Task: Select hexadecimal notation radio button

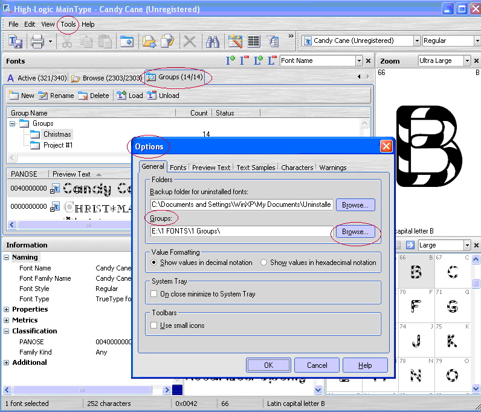Action: 263,263
